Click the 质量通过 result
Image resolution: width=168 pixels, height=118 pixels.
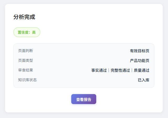[x=141, y=70]
